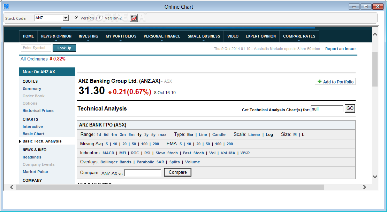This screenshot has height=212, width=387.
Task: Open the Report an Issue link
Action: (x=340, y=49)
